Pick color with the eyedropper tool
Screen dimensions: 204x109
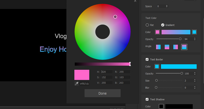click(77, 84)
